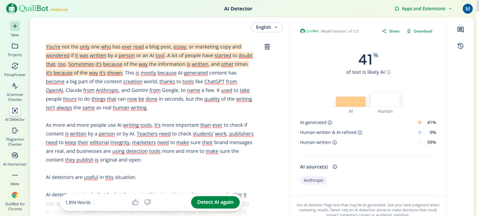479x216 pixels.
Task: Click the AI Detector page title
Action: (238, 8)
